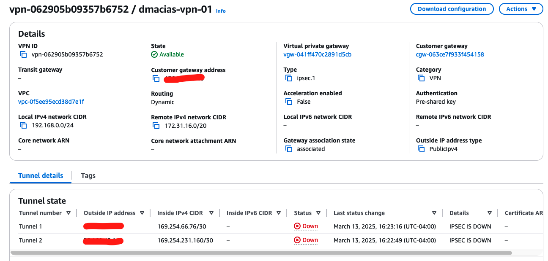Copy the Acceleration enabled value False
Screen dimensions: 548x261
pos(289,102)
